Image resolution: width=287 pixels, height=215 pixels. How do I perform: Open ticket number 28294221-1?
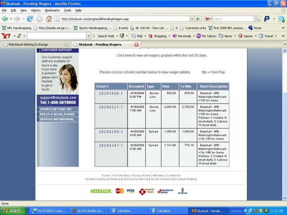111,107
